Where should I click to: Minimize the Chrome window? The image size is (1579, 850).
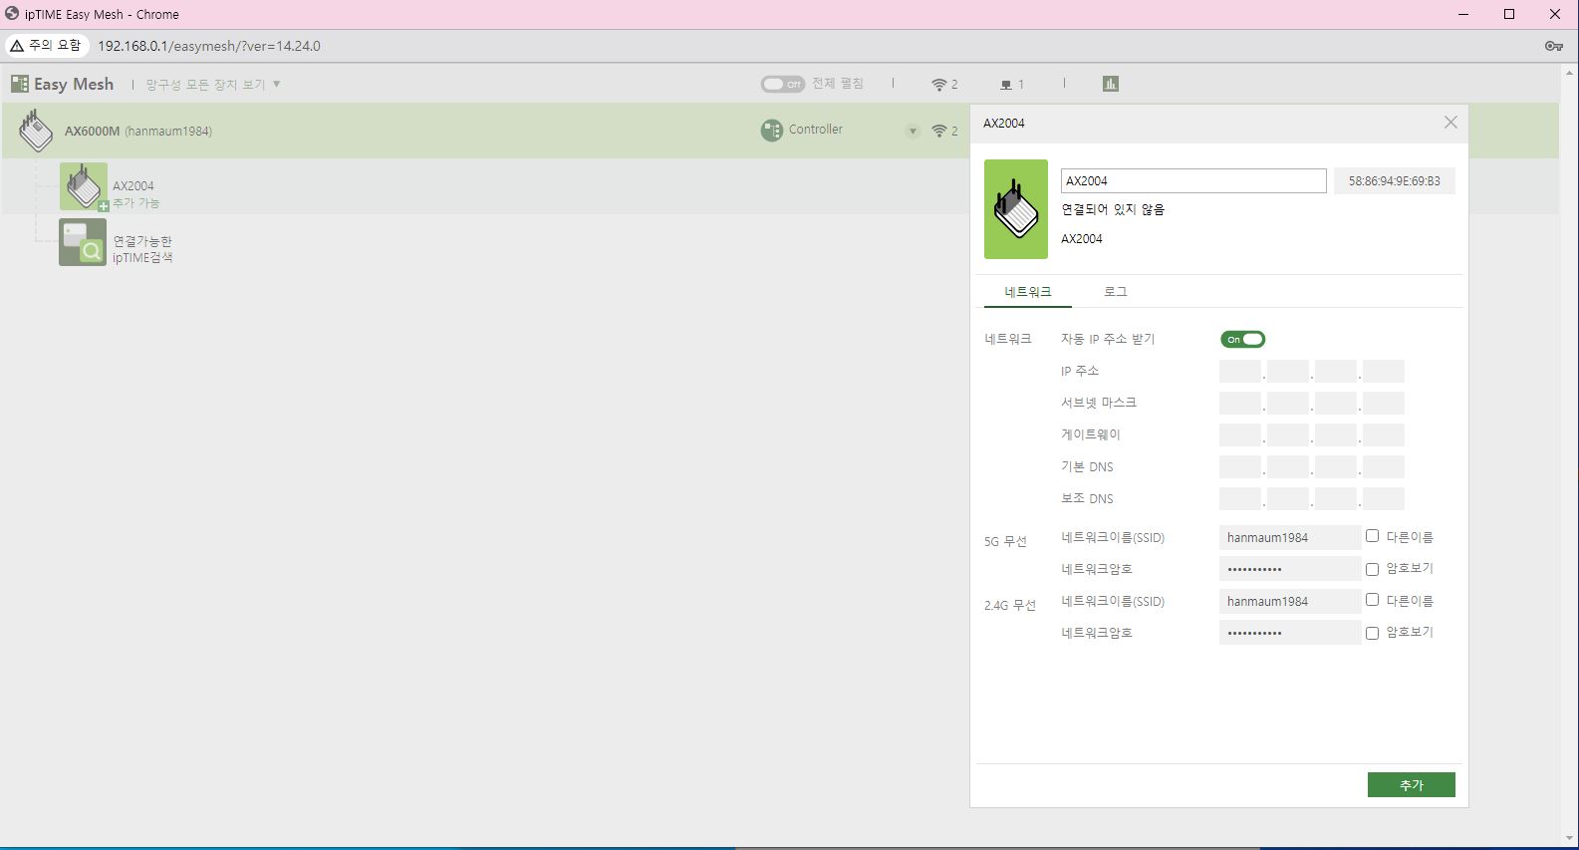pyautogui.click(x=1463, y=14)
